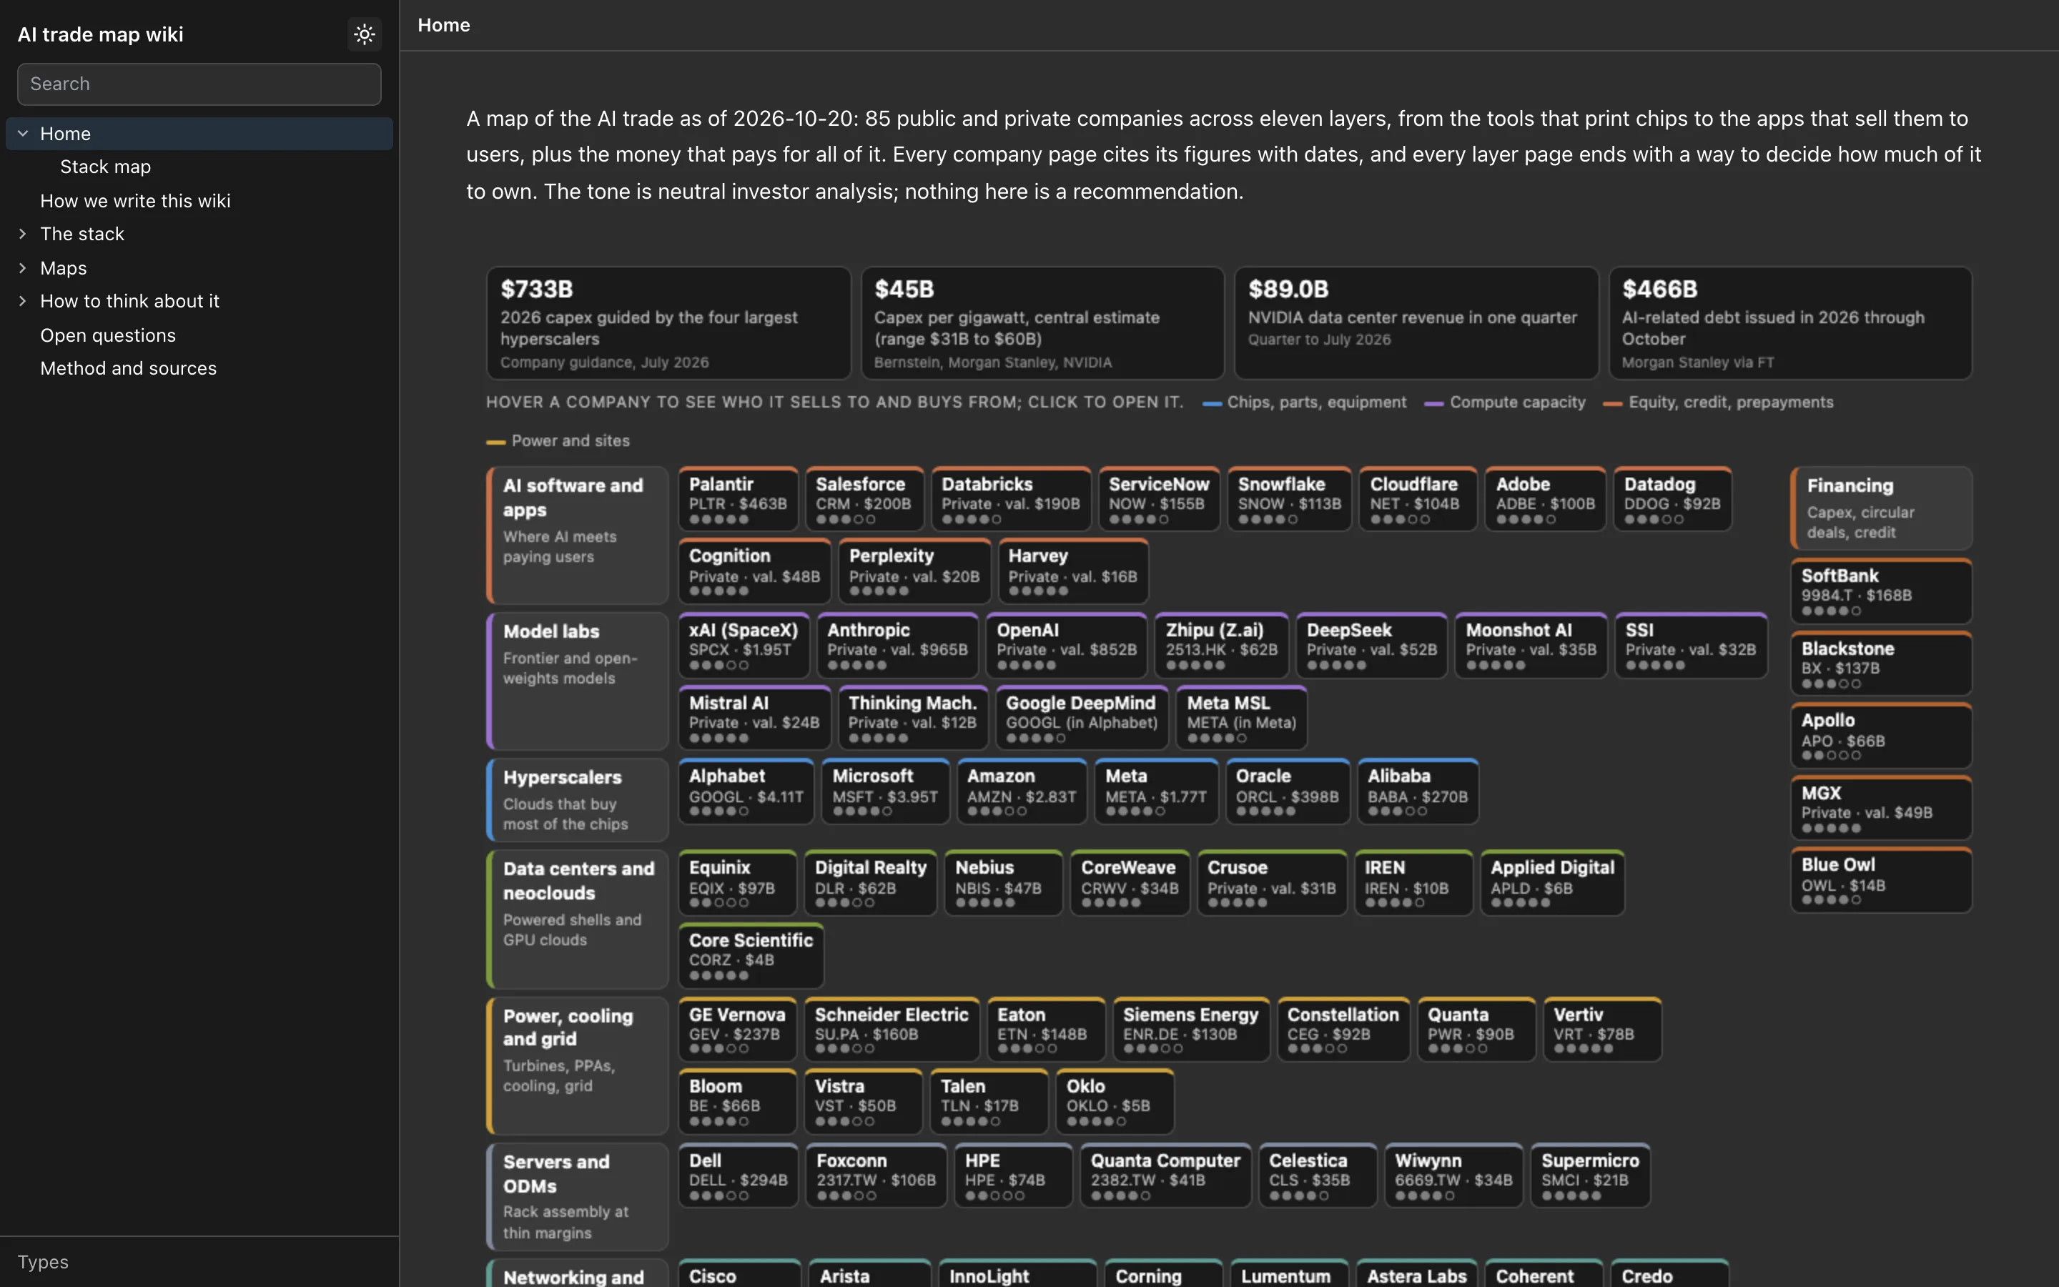Viewport: 2059px width, 1287px height.
Task: Open the Core Scientific card
Action: click(x=751, y=955)
